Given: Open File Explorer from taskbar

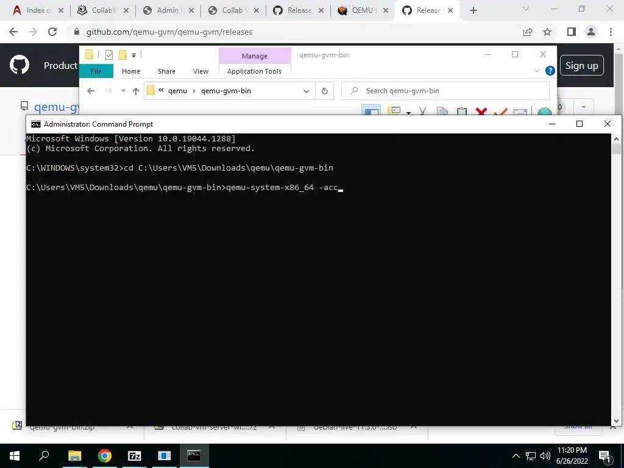Looking at the screenshot, I should coord(74,456).
